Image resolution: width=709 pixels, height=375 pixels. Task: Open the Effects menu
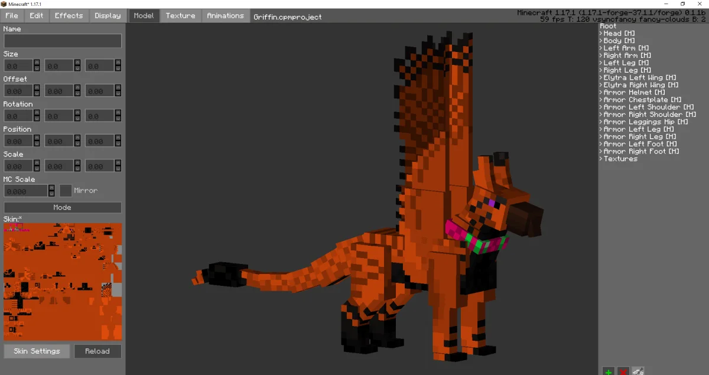(69, 15)
